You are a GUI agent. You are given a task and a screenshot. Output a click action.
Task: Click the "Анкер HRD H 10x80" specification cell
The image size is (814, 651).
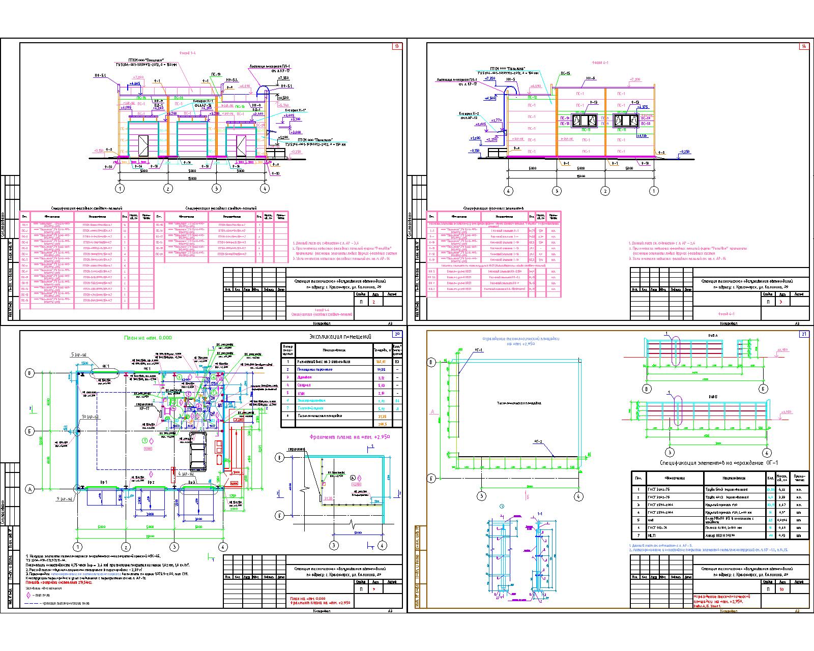(734, 536)
